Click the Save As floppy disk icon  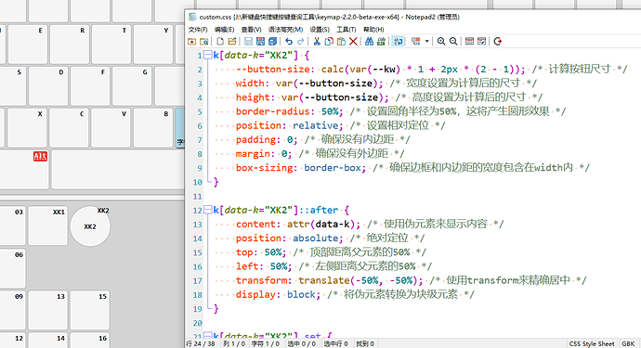pos(260,41)
